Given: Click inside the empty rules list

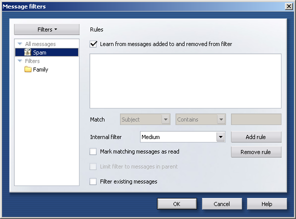Looking at the screenshot, I should [x=185, y=81].
